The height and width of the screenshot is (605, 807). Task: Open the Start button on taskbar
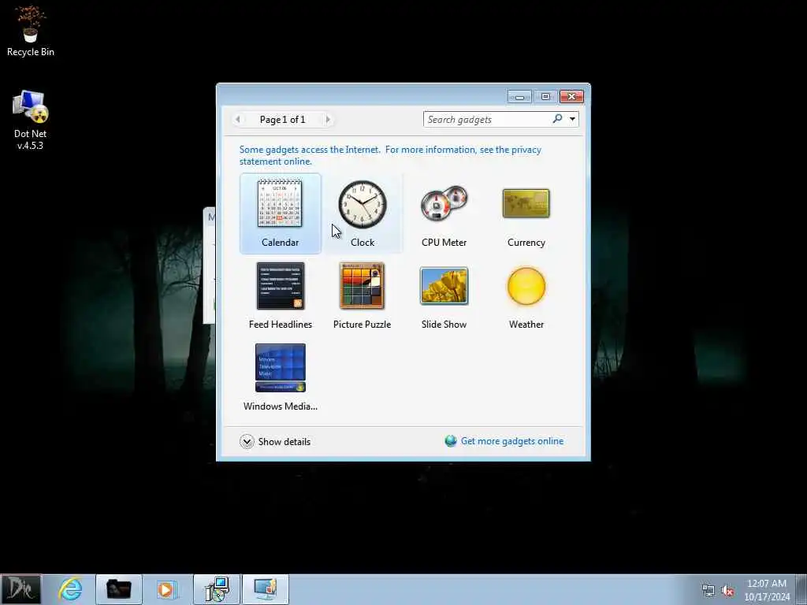click(20, 589)
